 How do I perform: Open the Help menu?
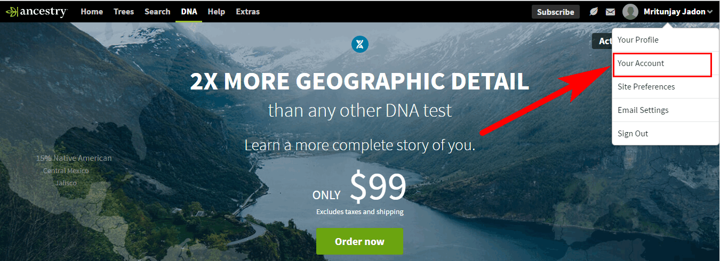point(216,12)
